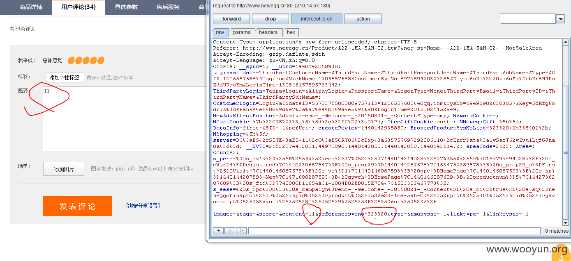Open the action menu button
The height and width of the screenshot is (261, 571).
tap(363, 19)
